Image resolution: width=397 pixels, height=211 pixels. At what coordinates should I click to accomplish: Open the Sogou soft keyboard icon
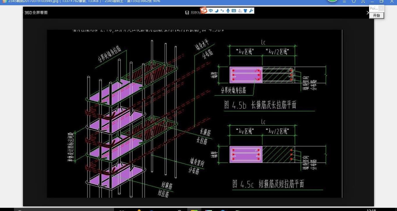(x=234, y=11)
